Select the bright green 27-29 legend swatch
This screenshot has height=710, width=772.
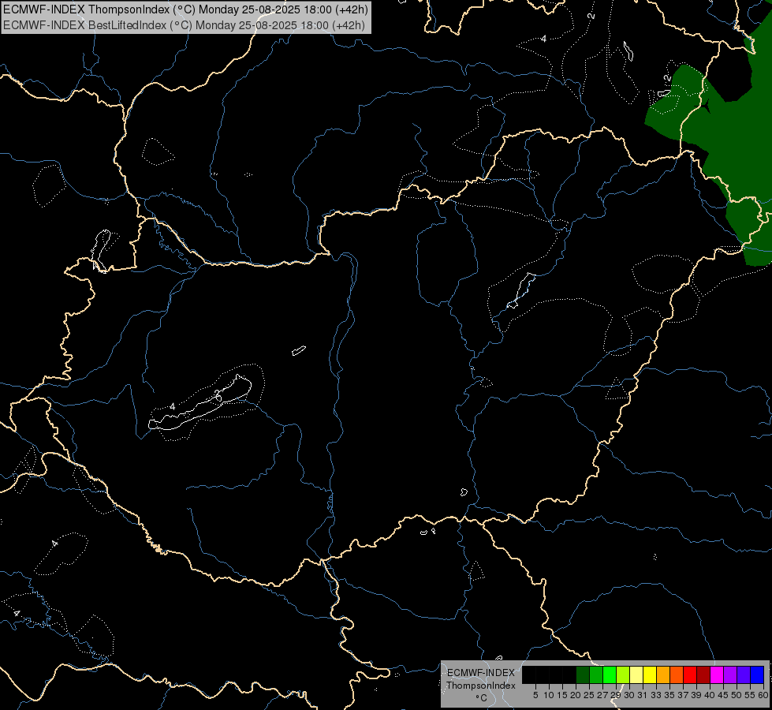pos(610,674)
